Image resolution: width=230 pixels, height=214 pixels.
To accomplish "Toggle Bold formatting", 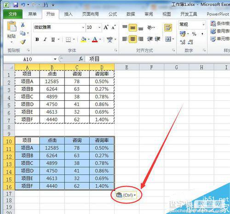I will point(37,40).
